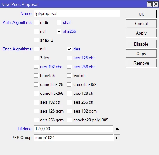Select aes-256 ctr encryption
Image resolution: width=159 pixels, height=155 pixels.
click(69, 102)
